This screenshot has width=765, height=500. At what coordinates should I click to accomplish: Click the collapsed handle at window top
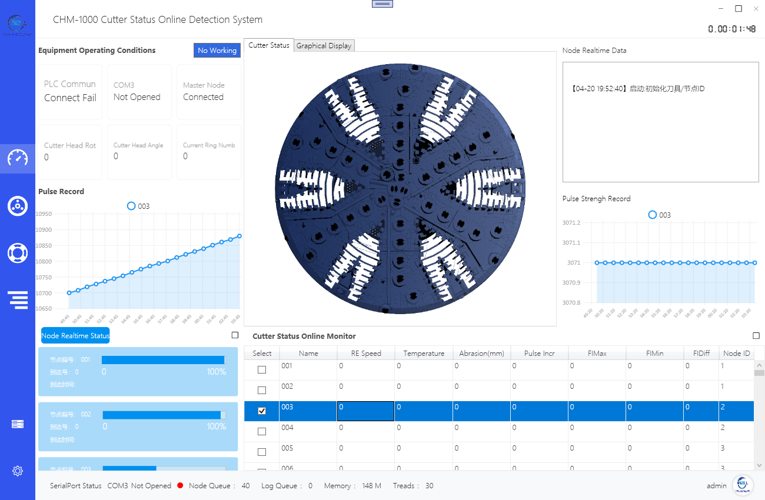382,4
